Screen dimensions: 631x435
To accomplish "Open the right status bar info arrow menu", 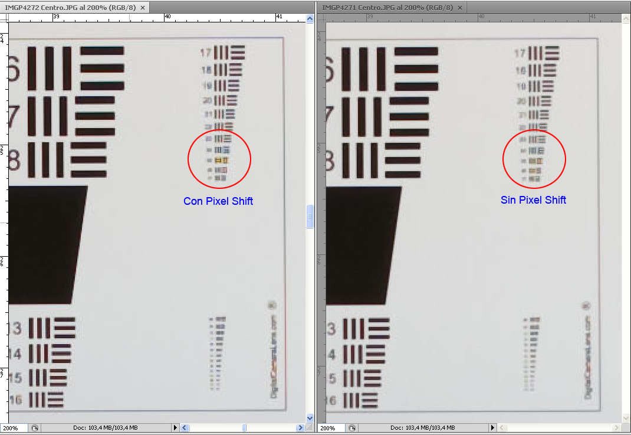I will [x=492, y=427].
